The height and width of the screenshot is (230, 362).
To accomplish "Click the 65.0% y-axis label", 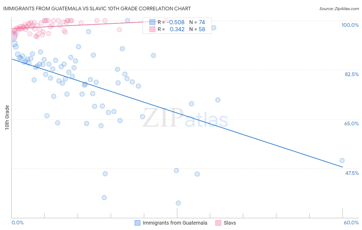I will coord(351,124).
